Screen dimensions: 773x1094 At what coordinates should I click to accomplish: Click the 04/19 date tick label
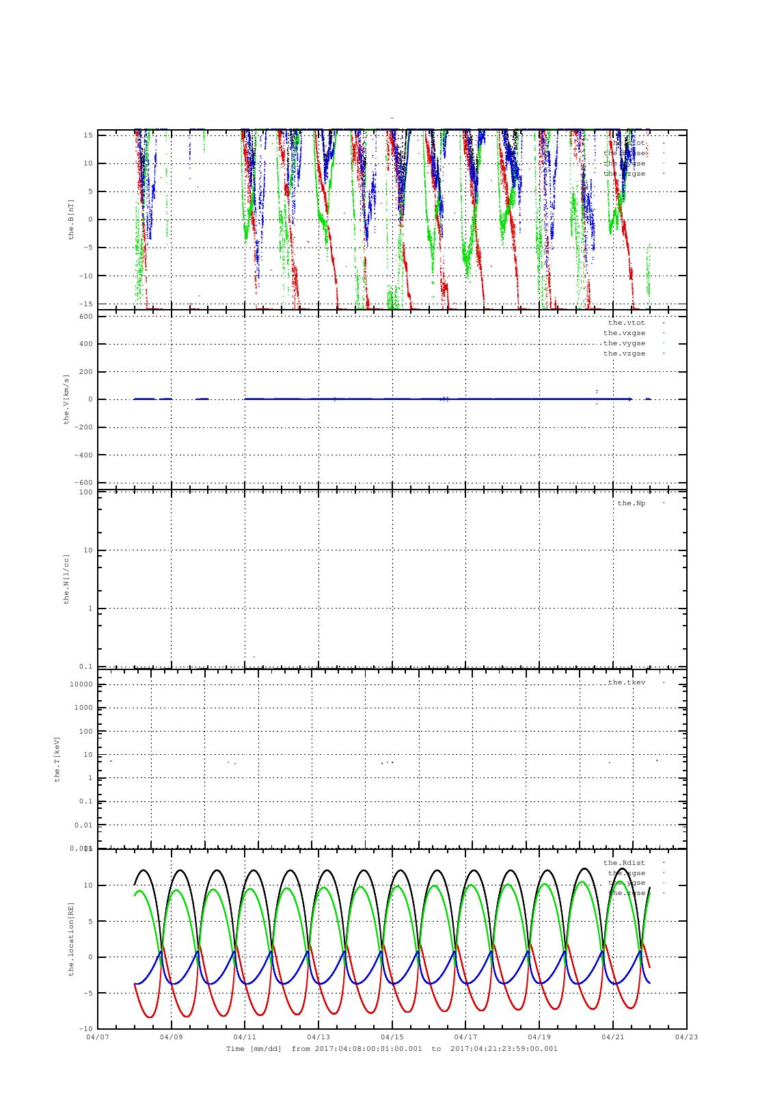point(539,1037)
